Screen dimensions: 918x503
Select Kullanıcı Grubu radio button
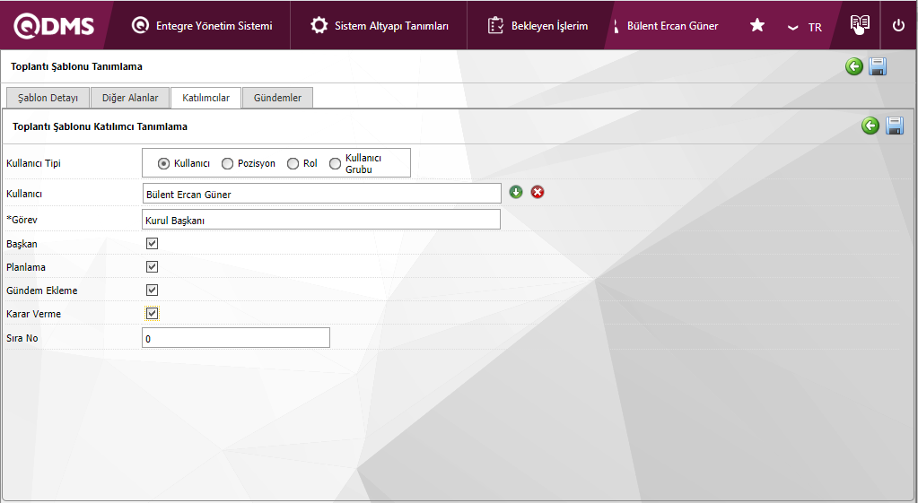pos(336,164)
